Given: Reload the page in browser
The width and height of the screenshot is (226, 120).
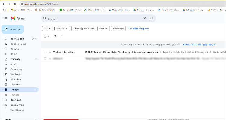Looking at the screenshot, I should coord(15,4).
